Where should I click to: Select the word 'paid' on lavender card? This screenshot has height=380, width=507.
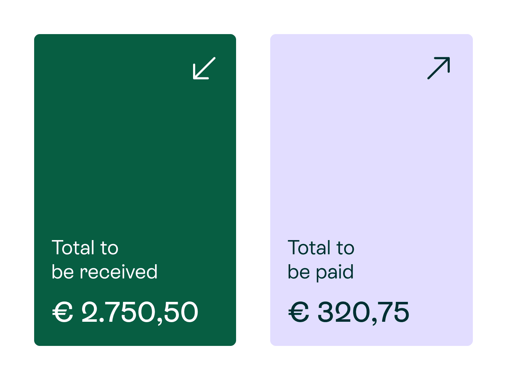tap(335, 273)
